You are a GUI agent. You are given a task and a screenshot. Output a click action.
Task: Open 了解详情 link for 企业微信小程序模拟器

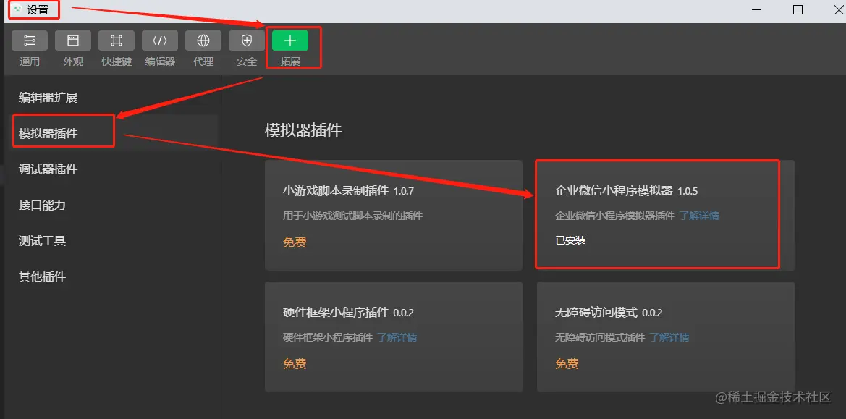(x=699, y=216)
